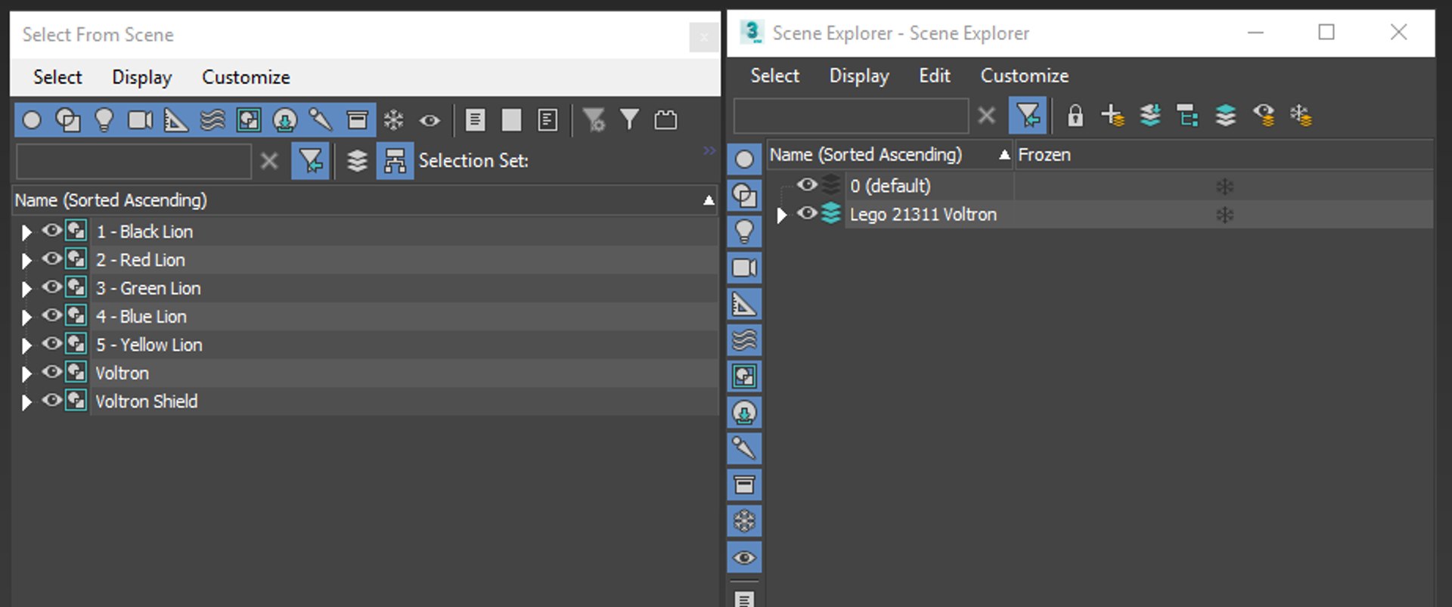The width and height of the screenshot is (1452, 607).
Task: Select the Voltron row in the list
Action: (x=365, y=373)
